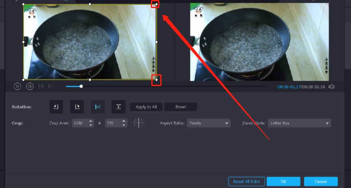The image size is (351, 188).
Task: Center the crop area with cross icon
Action: (x=139, y=123)
